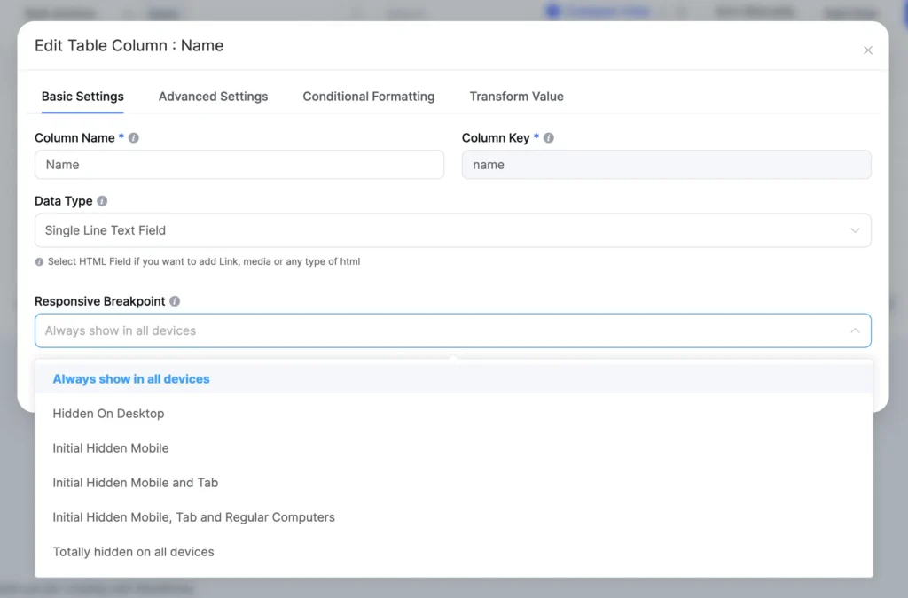The image size is (908, 598).
Task: Click the Edit Table Column : Name title
Action: tap(129, 46)
